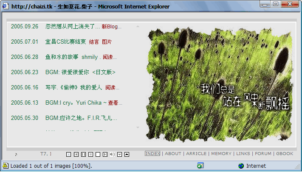Click the 2005.06.28 date
Viewport: 302px width, 172px height.
pos(25,57)
